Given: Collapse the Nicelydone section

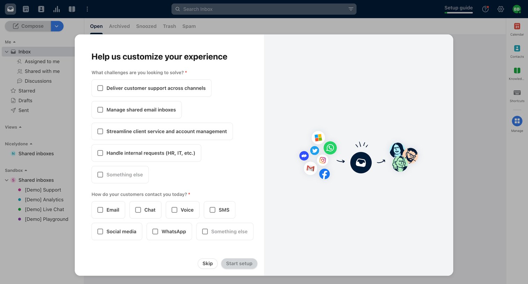Looking at the screenshot, I should click(19, 144).
